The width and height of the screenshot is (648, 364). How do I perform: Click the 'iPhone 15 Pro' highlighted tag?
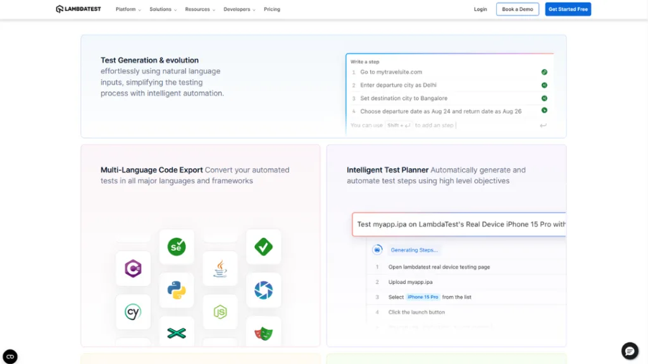422,297
